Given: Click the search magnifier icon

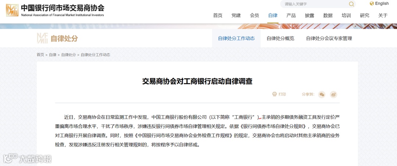Looking at the screenshot, I should (x=351, y=4).
